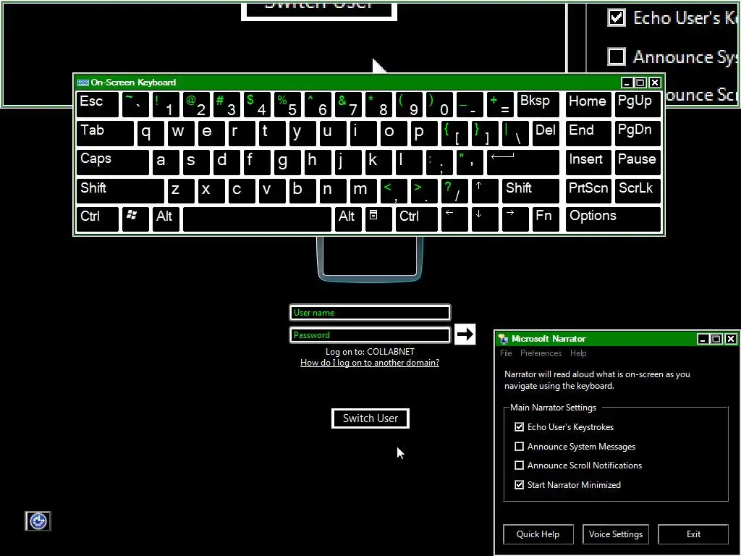The image size is (741, 556).
Task: Tap the PgUp key
Action: coord(638,104)
